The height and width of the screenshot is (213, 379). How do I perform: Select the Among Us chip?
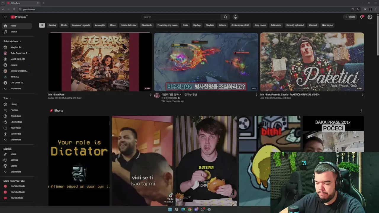[x=100, y=25]
